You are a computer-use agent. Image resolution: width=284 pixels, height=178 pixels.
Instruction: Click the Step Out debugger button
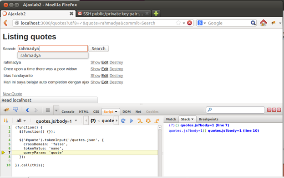157,121
